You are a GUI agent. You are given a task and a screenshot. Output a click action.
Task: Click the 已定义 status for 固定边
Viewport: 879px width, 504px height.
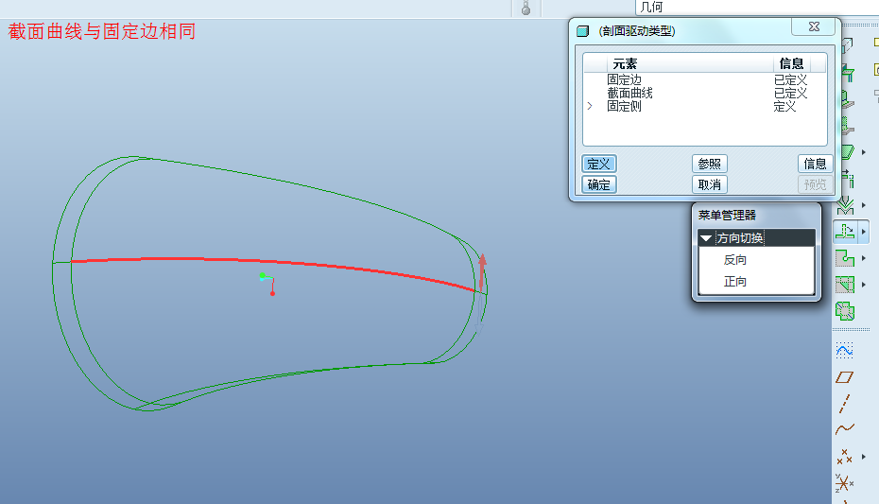point(790,79)
